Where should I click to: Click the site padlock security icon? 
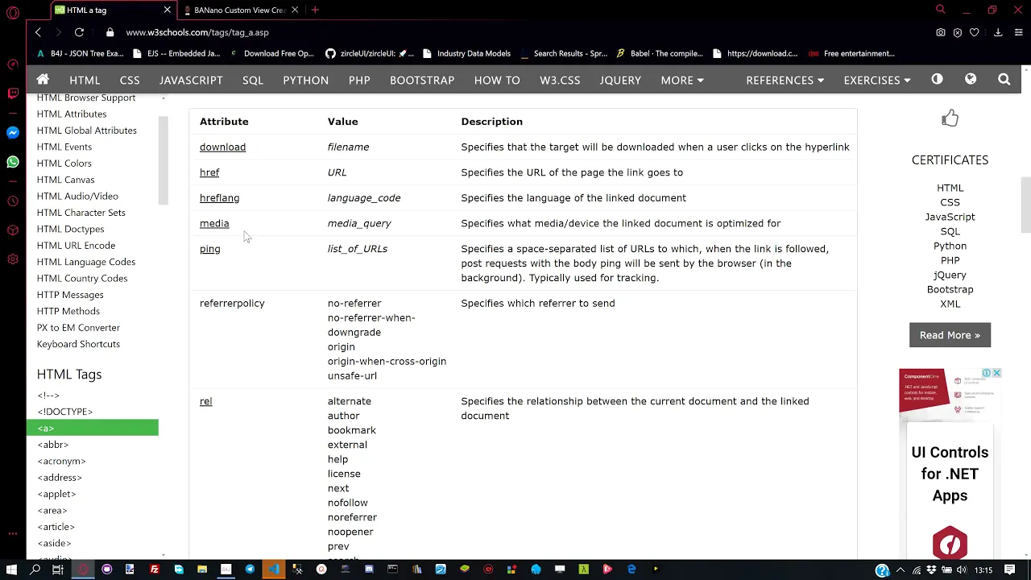110,32
